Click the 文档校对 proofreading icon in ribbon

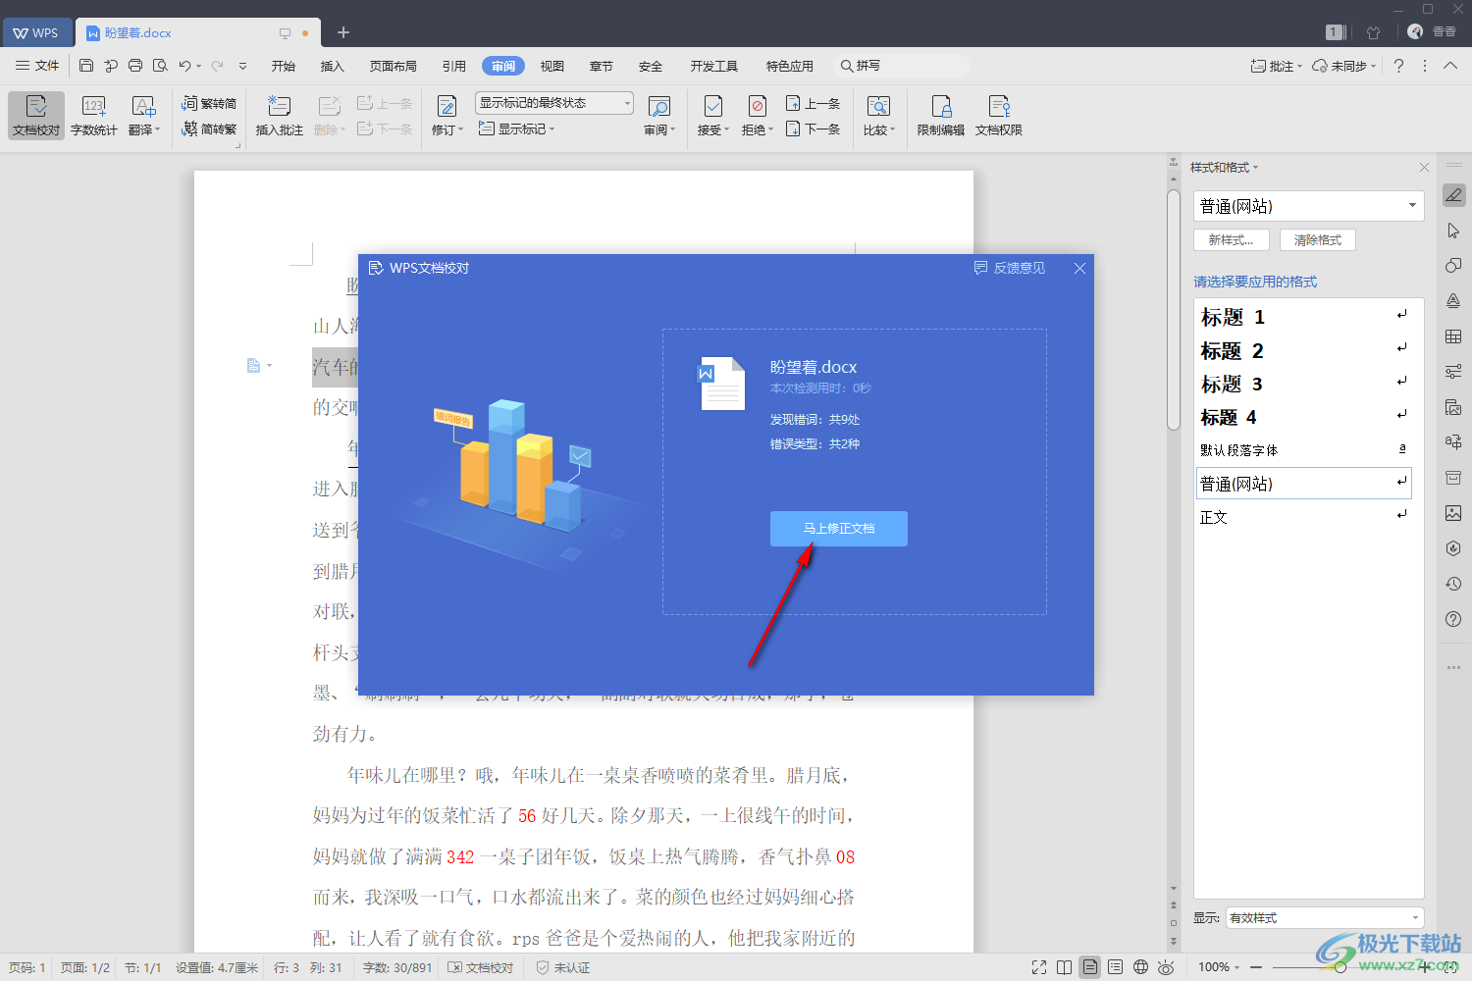[x=36, y=115]
